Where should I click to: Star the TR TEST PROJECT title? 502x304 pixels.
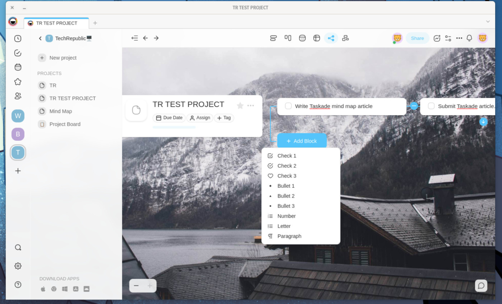pyautogui.click(x=240, y=104)
